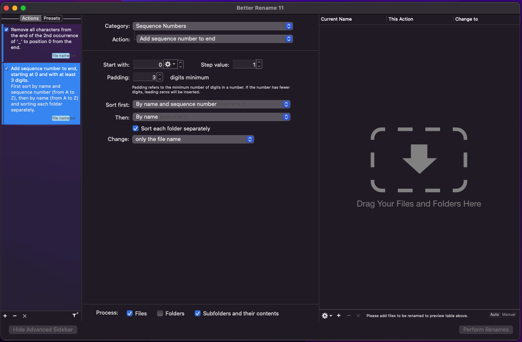Open gear menu beside the Start with field
The image size is (522, 342).
tap(170, 65)
